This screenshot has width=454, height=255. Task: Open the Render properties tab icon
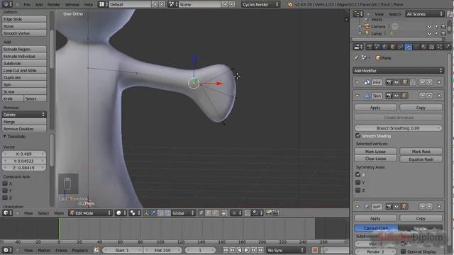(369, 47)
